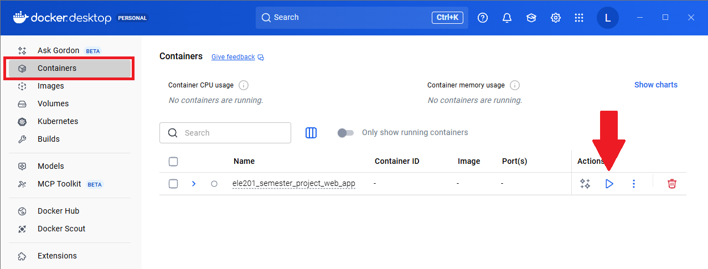
Task: Click the Image column header
Action: [469, 162]
